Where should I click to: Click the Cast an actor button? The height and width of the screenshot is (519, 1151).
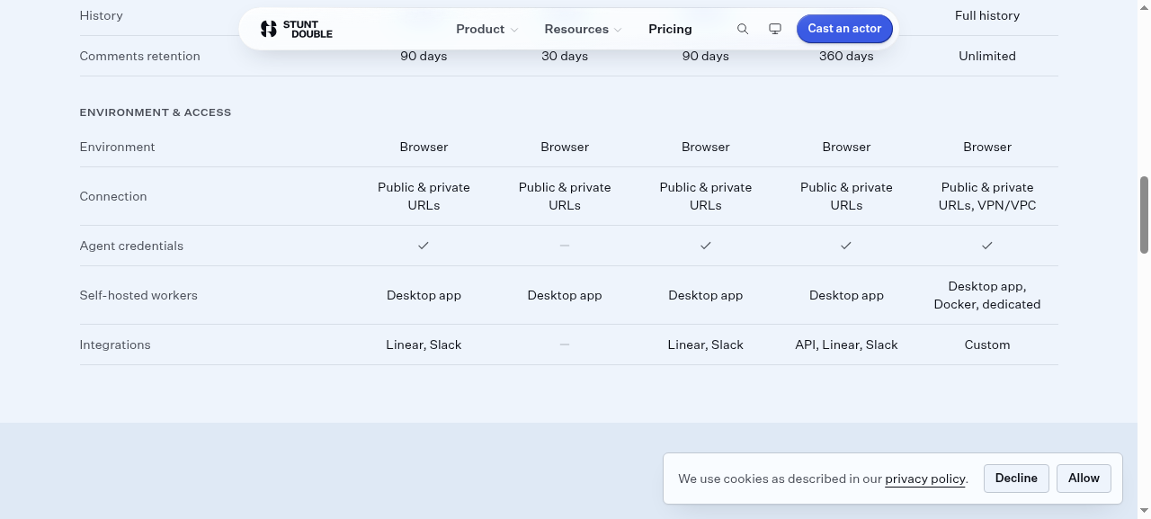click(844, 29)
